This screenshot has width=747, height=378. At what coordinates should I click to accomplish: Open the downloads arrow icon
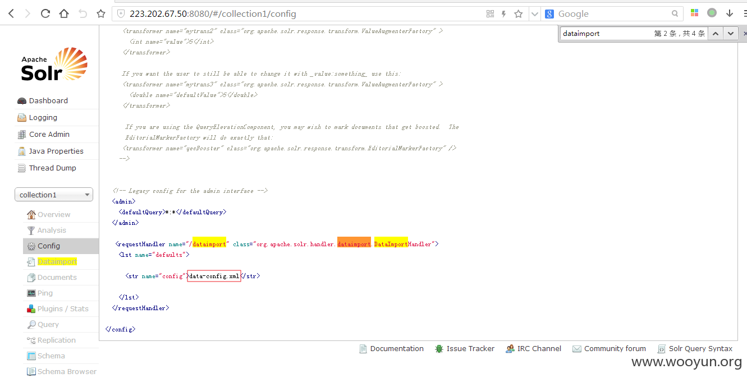point(730,13)
